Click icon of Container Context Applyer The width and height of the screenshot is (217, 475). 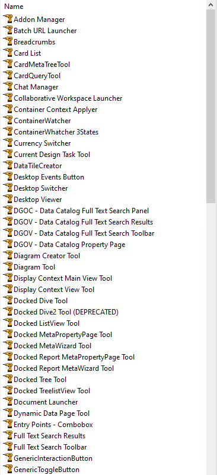point(8,110)
